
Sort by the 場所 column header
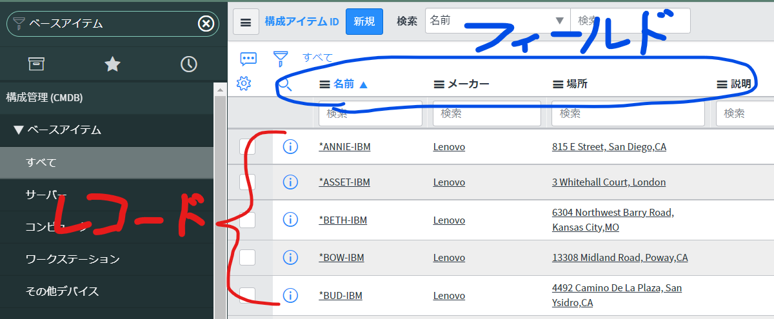[x=577, y=84]
